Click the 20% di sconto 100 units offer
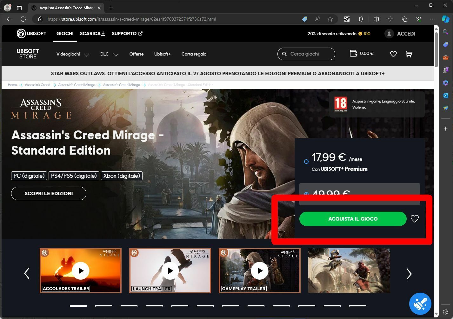 point(339,34)
